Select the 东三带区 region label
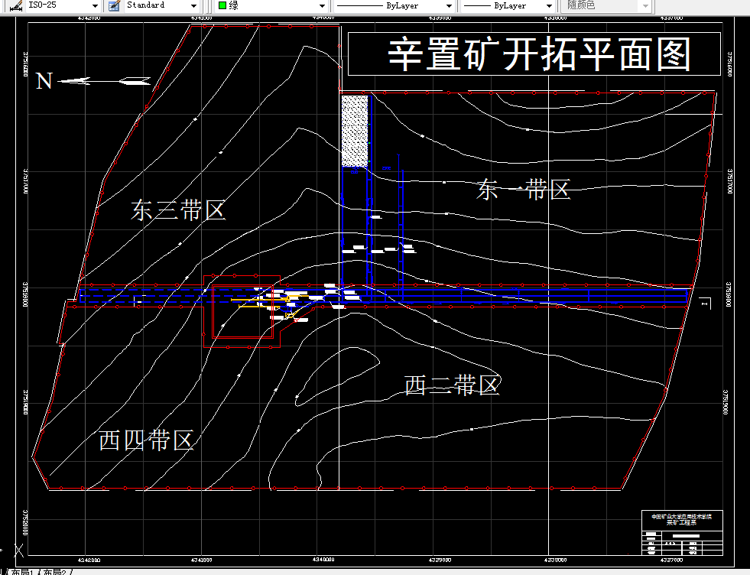 [178, 210]
